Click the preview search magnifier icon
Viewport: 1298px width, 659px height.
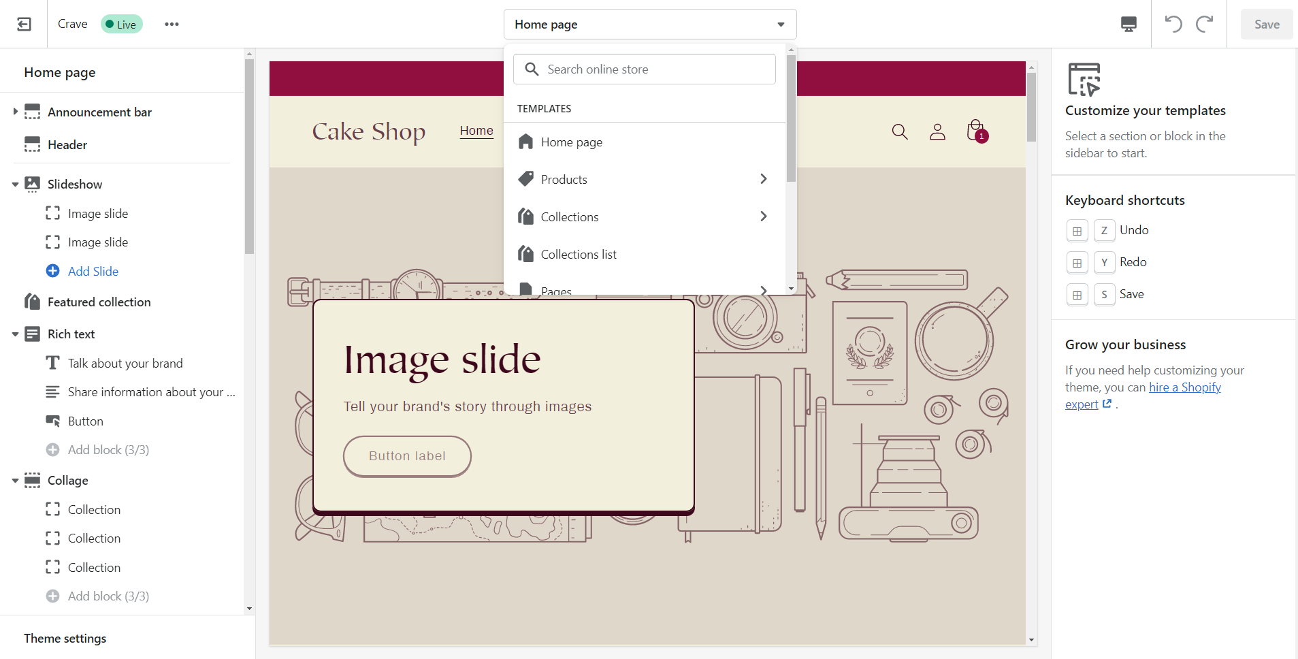900,131
